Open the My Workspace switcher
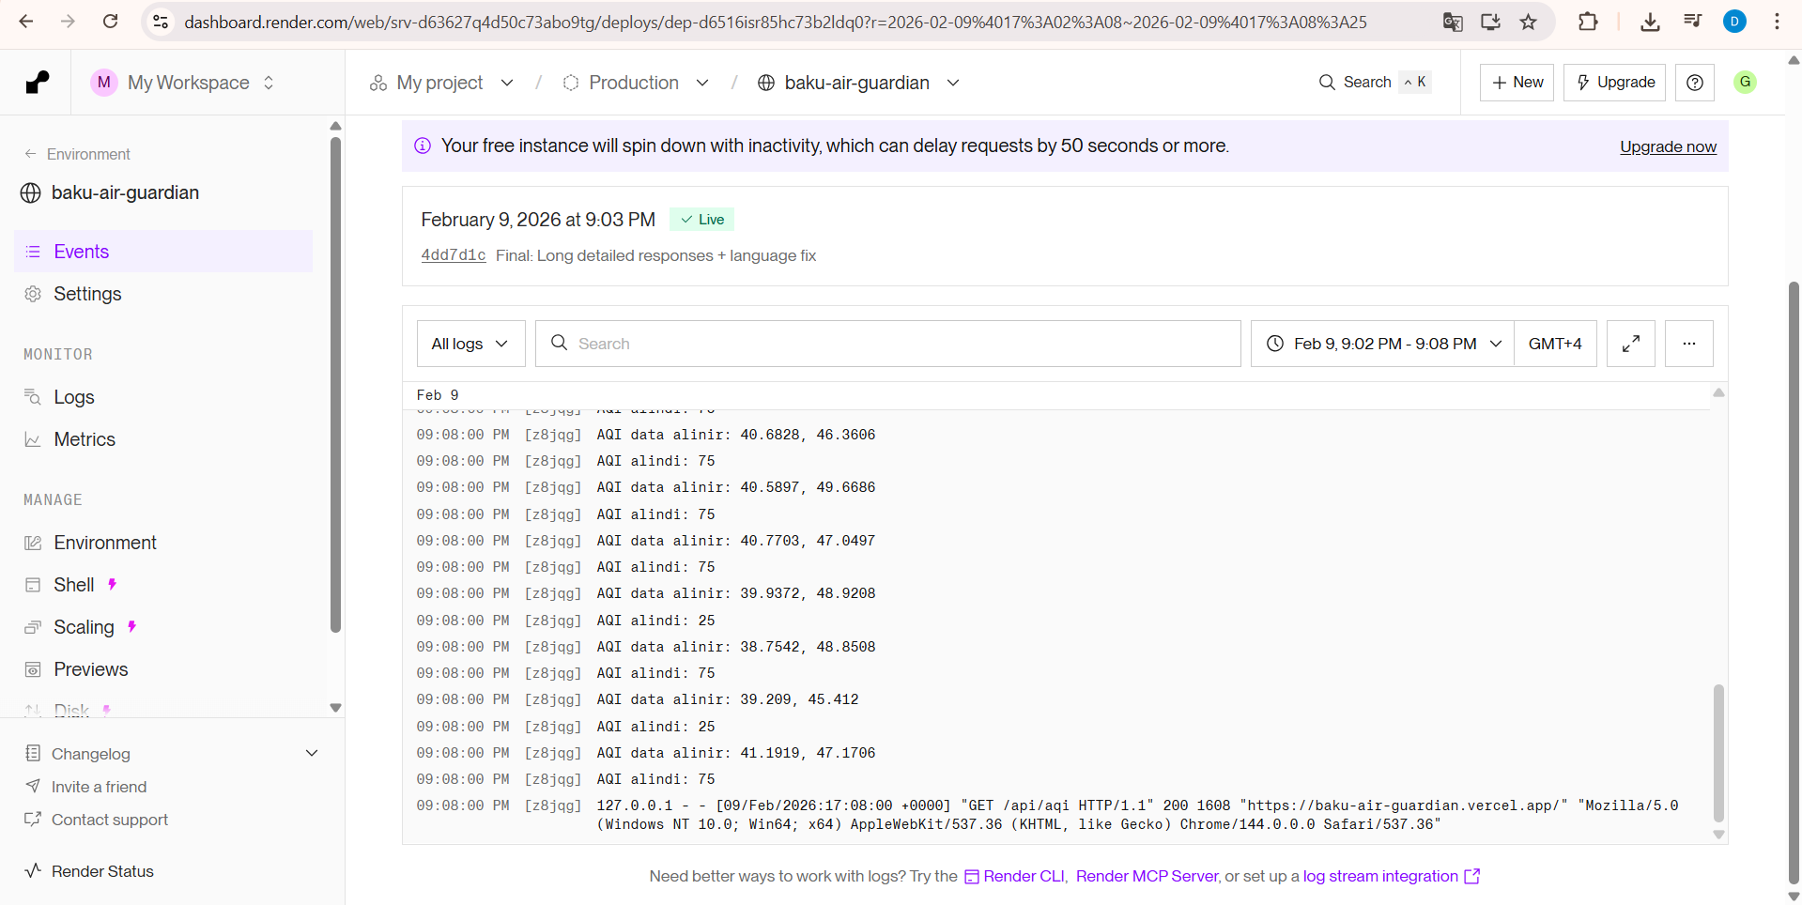The width and height of the screenshot is (1802, 905). (183, 83)
